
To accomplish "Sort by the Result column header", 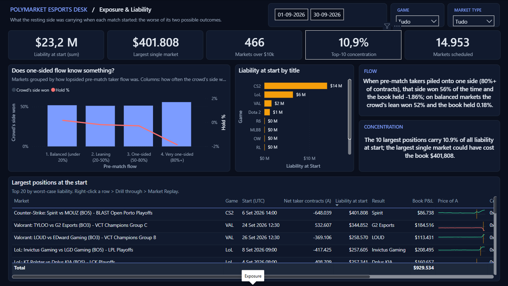I will pos(378,201).
